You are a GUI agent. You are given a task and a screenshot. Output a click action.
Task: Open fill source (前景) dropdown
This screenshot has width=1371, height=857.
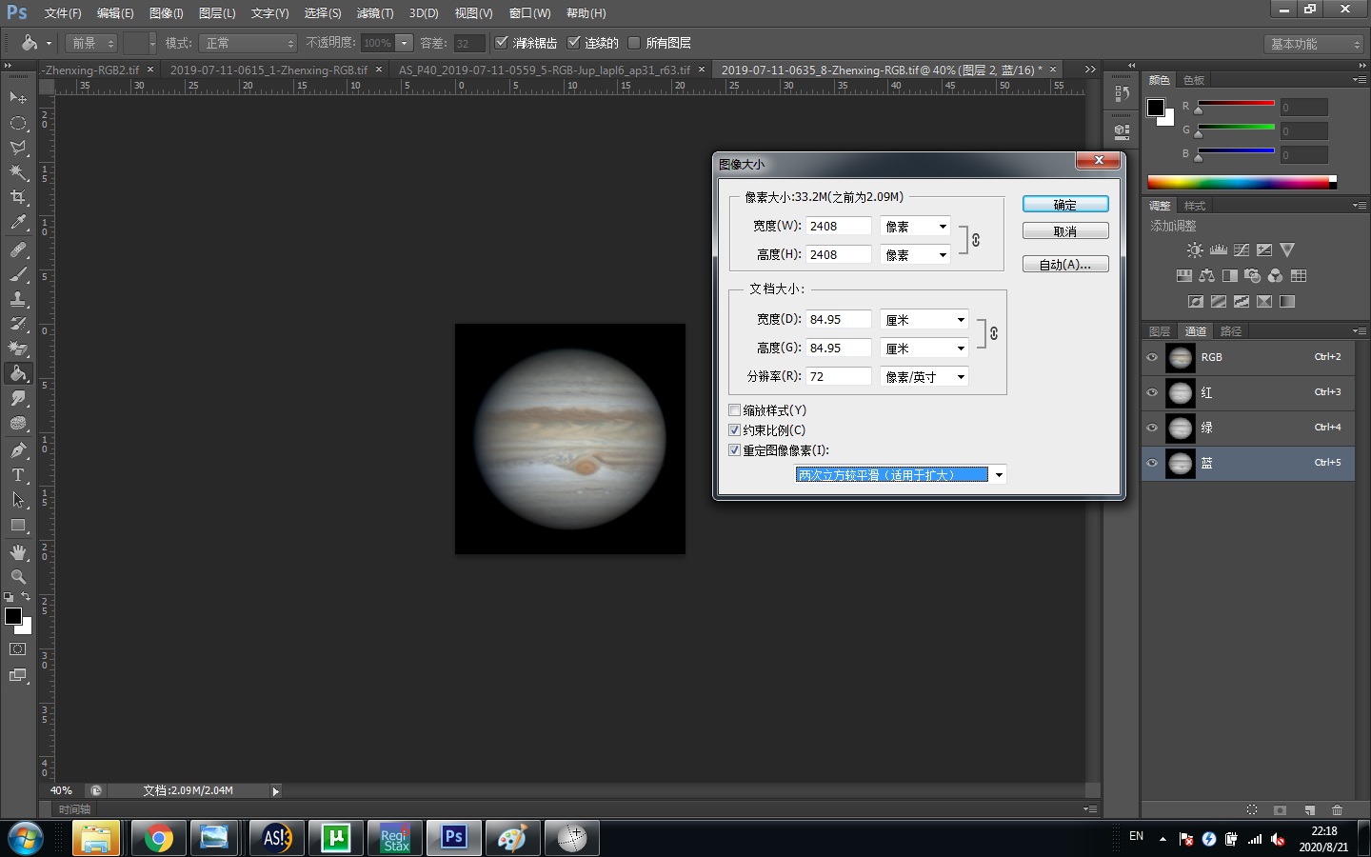point(91,43)
